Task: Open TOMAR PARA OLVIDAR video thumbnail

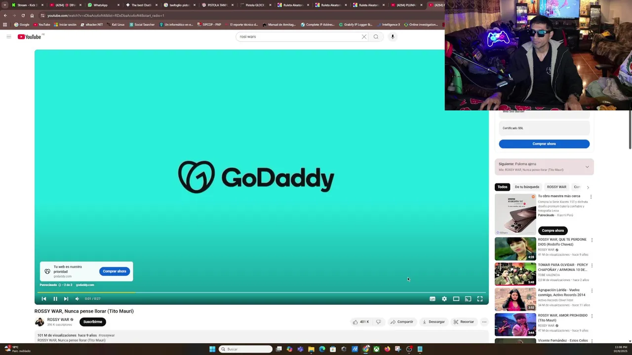Action: point(515,274)
